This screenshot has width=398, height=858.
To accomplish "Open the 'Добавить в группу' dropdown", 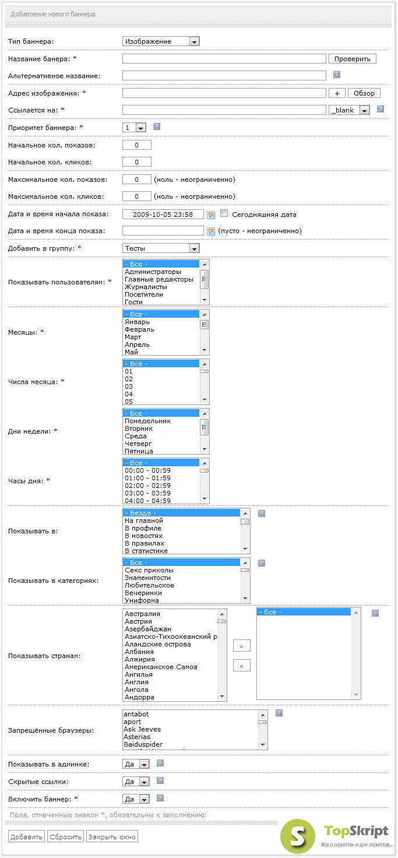I will pos(161,248).
